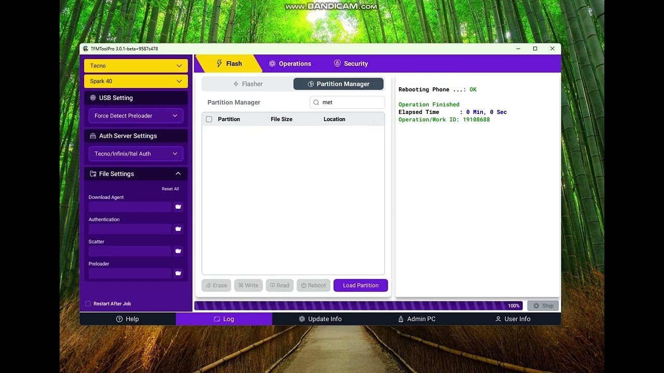
Task: Click the Auth Server Settings section header
Action: click(x=136, y=136)
